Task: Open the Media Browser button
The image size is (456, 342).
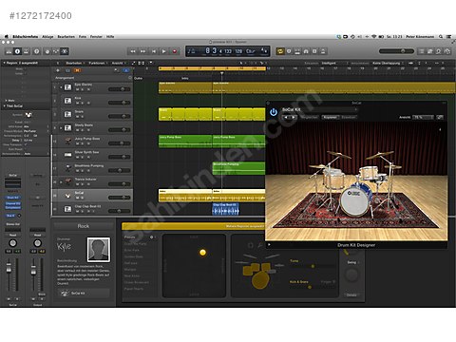Action: (x=447, y=51)
